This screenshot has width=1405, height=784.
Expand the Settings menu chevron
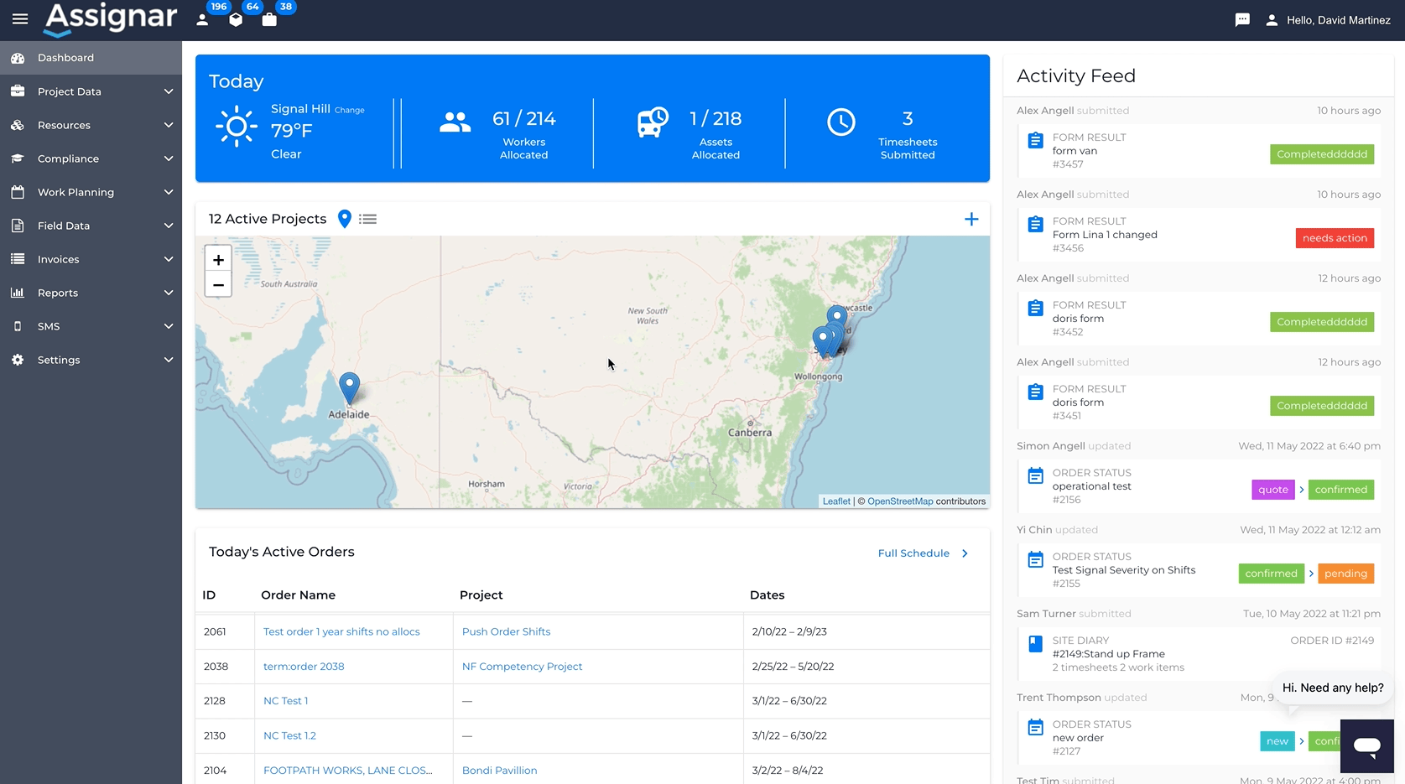(x=169, y=360)
